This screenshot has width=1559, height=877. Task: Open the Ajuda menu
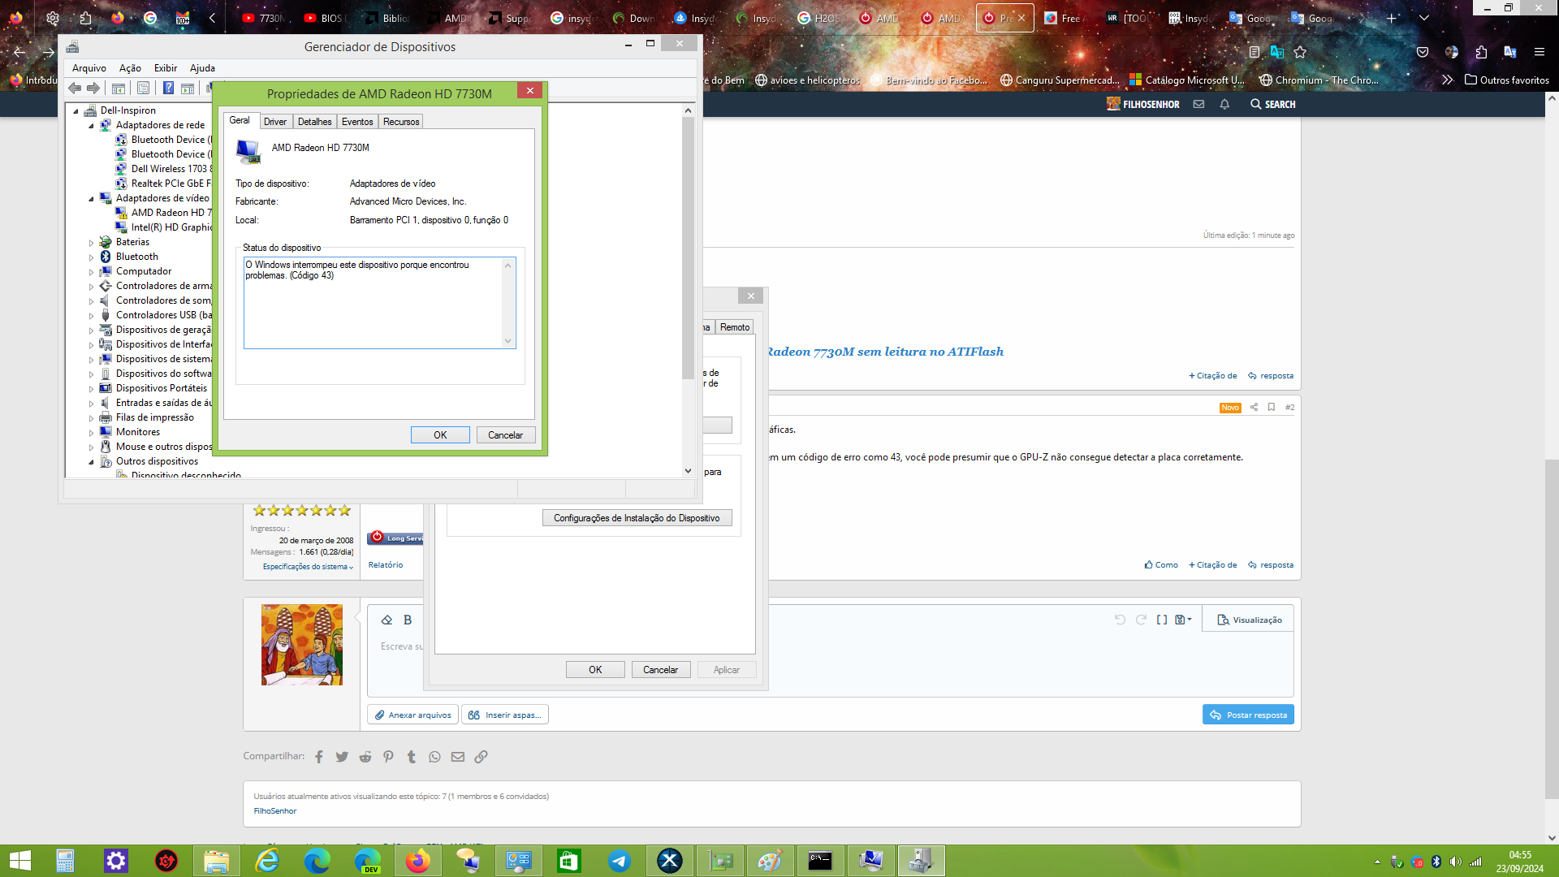pos(202,68)
